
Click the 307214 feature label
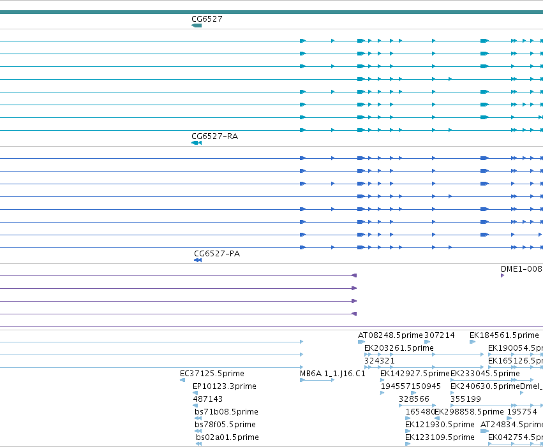click(x=440, y=335)
